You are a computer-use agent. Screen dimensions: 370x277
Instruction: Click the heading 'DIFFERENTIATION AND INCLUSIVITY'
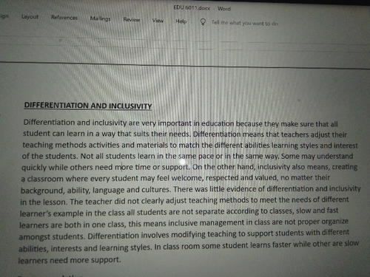(x=88, y=106)
